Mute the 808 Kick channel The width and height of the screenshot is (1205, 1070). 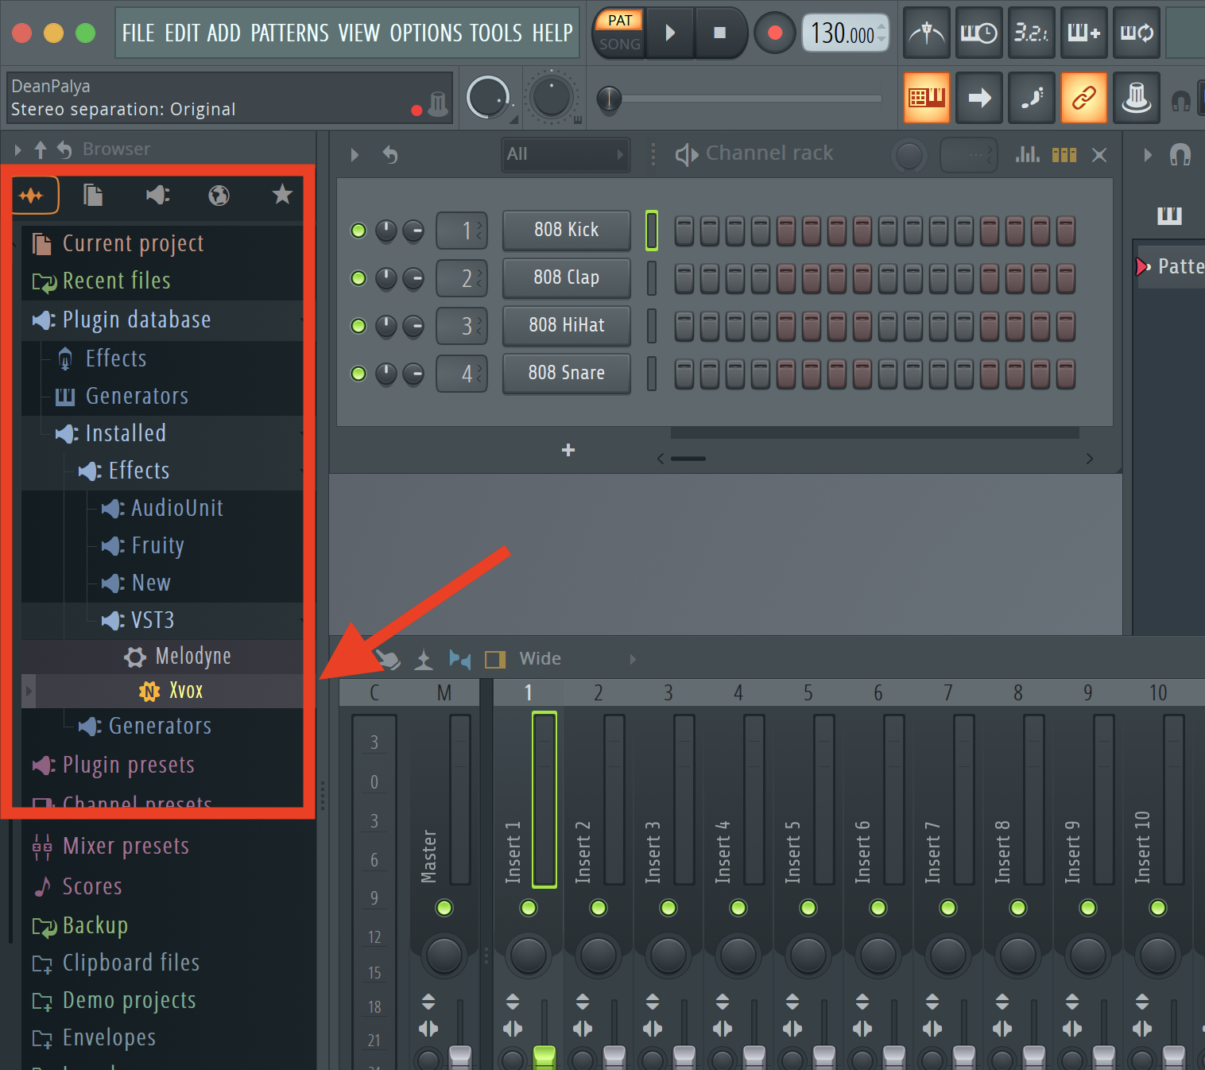[x=358, y=231]
